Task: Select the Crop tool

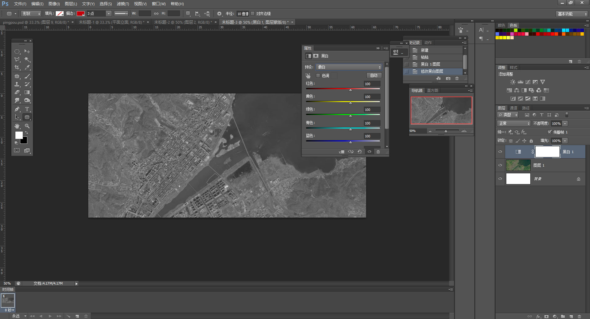Action: (17, 67)
